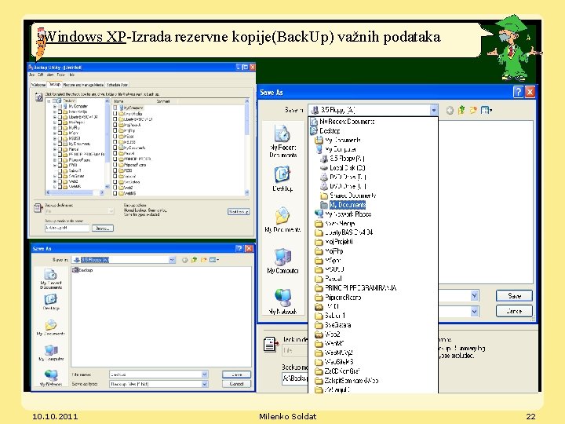The width and height of the screenshot is (565, 424).
Task: Click Start Backup button in Backup Utility
Action: [239, 212]
